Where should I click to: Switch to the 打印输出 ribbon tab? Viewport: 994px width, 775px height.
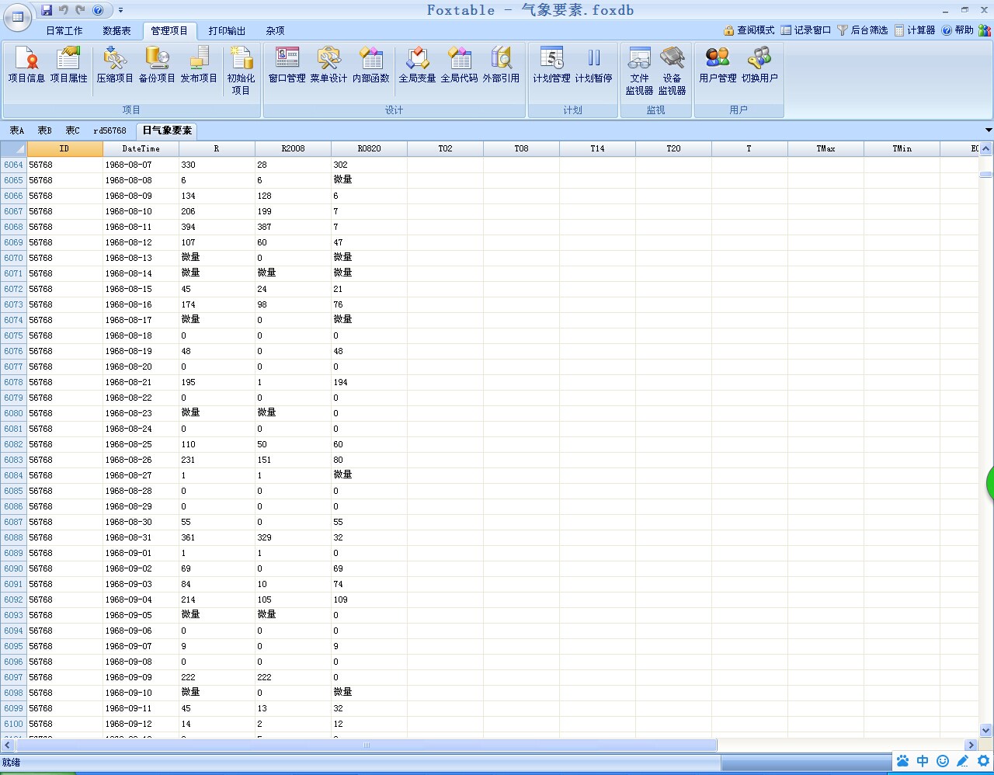pyautogui.click(x=227, y=31)
